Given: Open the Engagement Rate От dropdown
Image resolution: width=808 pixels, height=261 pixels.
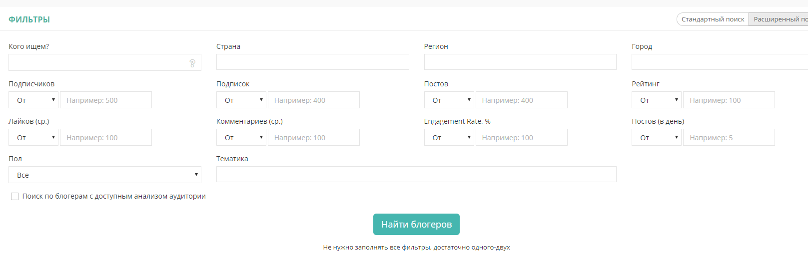Looking at the screenshot, I should pos(449,137).
